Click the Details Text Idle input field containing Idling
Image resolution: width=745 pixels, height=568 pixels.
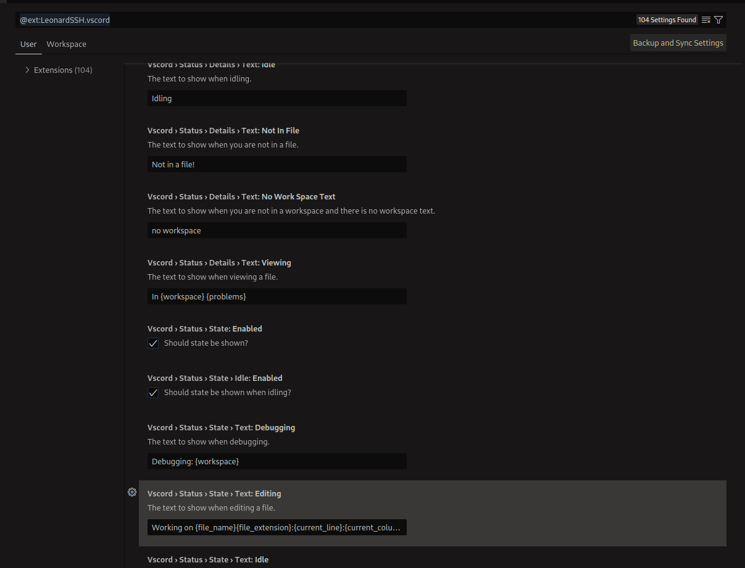click(x=277, y=98)
